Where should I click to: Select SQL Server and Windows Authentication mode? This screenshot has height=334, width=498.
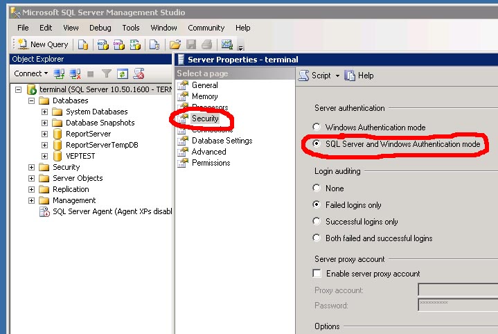coord(317,143)
